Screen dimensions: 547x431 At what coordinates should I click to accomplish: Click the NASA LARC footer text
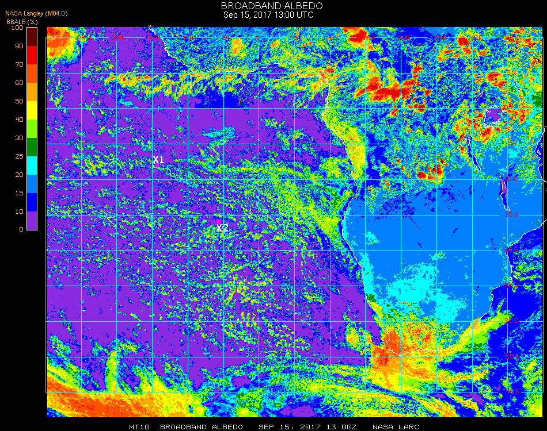[x=396, y=427]
